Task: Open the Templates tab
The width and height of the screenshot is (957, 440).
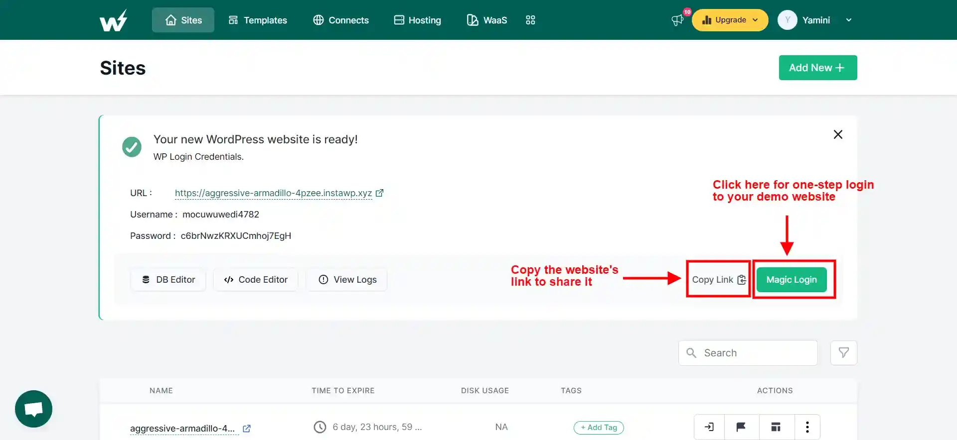Action: coord(258,20)
